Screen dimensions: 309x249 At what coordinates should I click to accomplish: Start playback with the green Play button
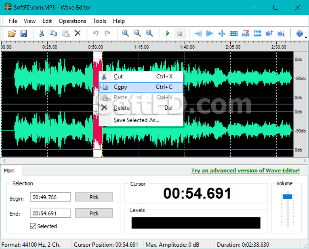click(168, 34)
